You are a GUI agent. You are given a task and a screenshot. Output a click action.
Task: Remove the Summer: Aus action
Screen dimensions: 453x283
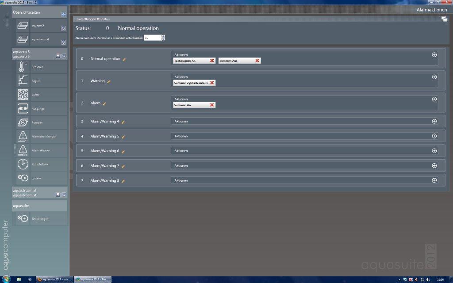tap(257, 61)
